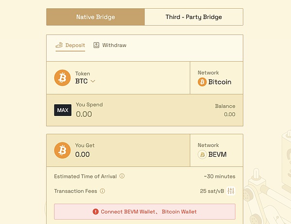Click info icon beside Transaction Fees

[x=103, y=191]
